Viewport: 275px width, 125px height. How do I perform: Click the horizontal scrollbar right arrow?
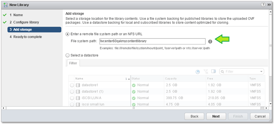click(266, 108)
